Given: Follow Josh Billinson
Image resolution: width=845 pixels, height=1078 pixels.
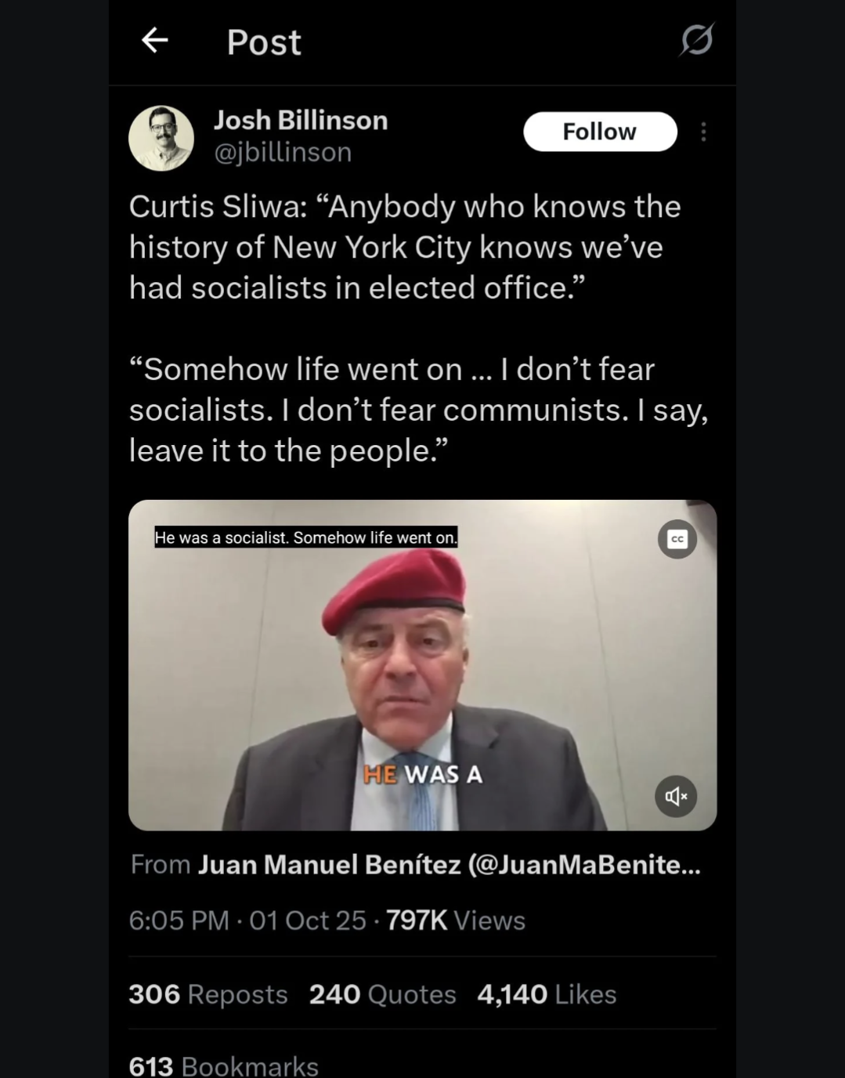Looking at the screenshot, I should point(600,132).
